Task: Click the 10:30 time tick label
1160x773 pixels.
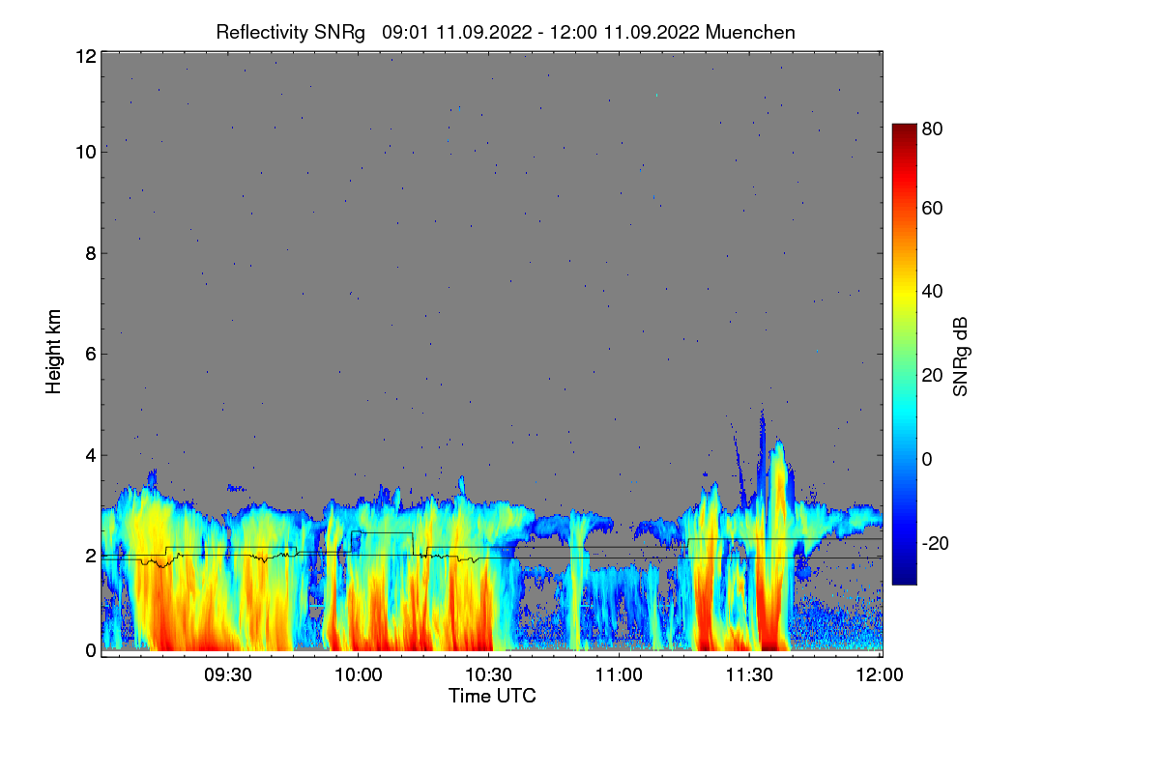Action: point(488,675)
